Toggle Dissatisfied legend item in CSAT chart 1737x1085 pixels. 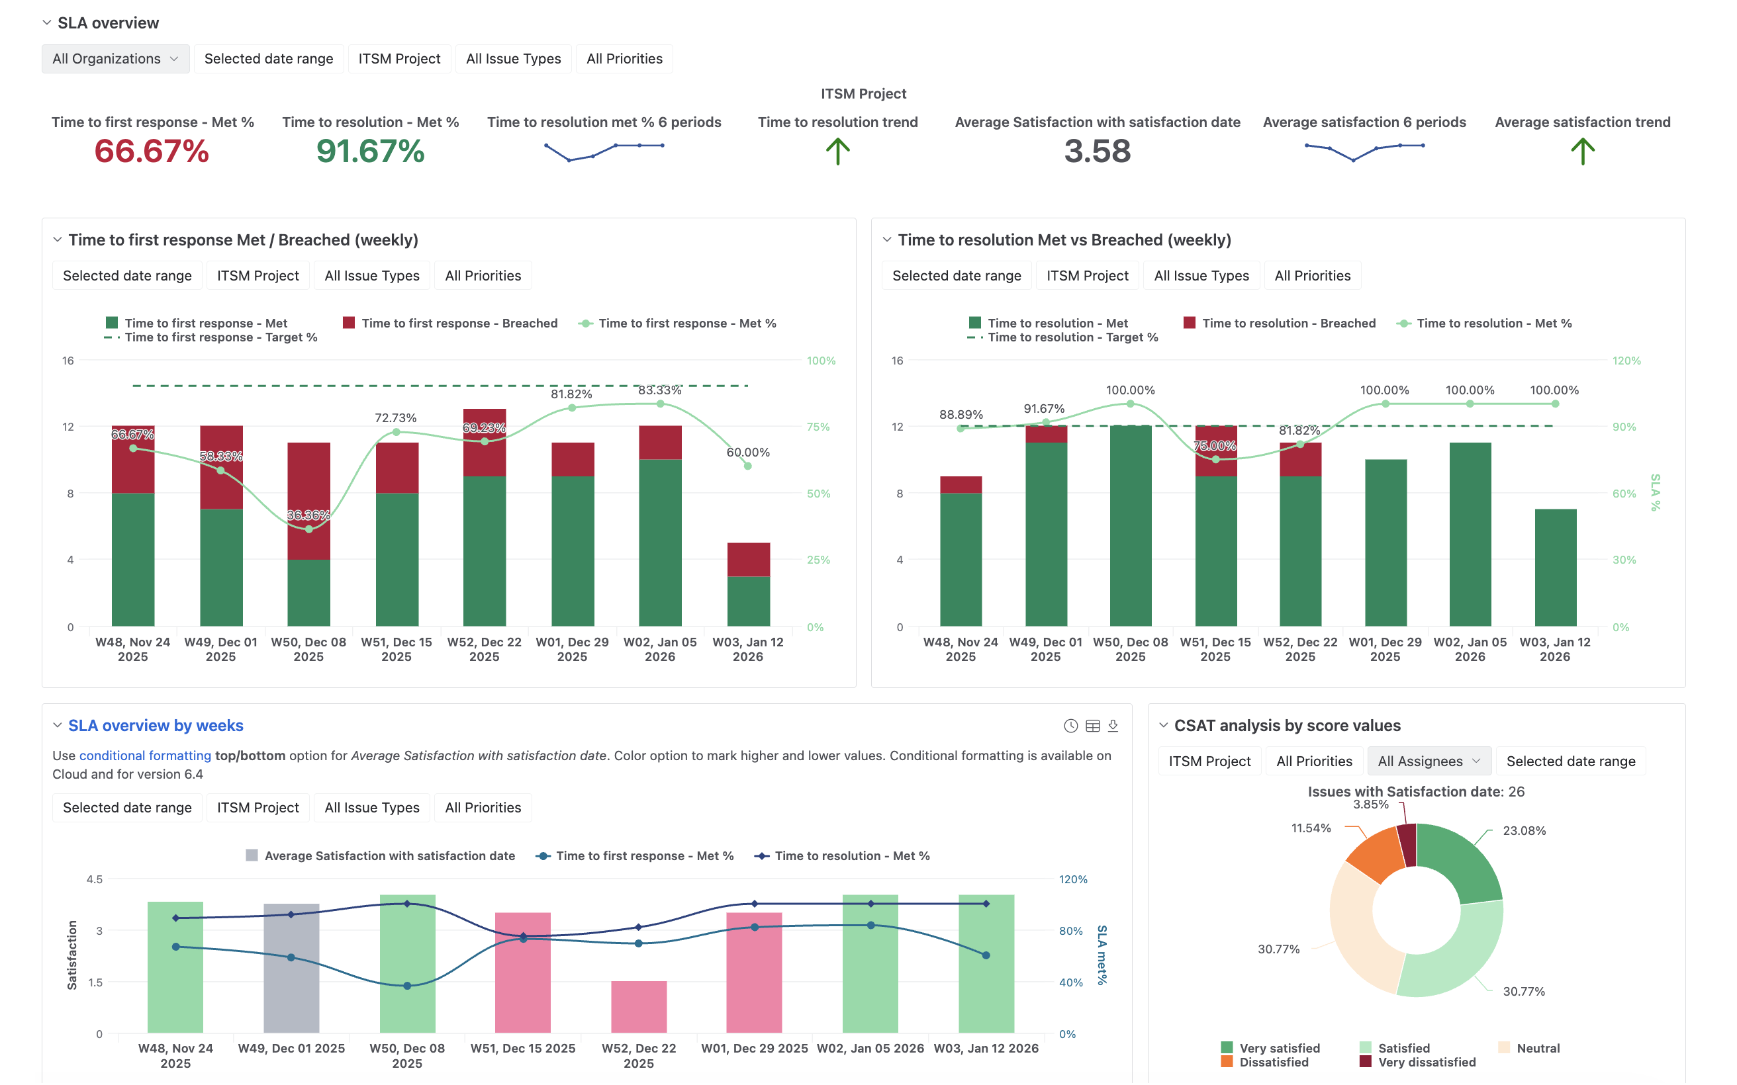tap(1265, 1062)
